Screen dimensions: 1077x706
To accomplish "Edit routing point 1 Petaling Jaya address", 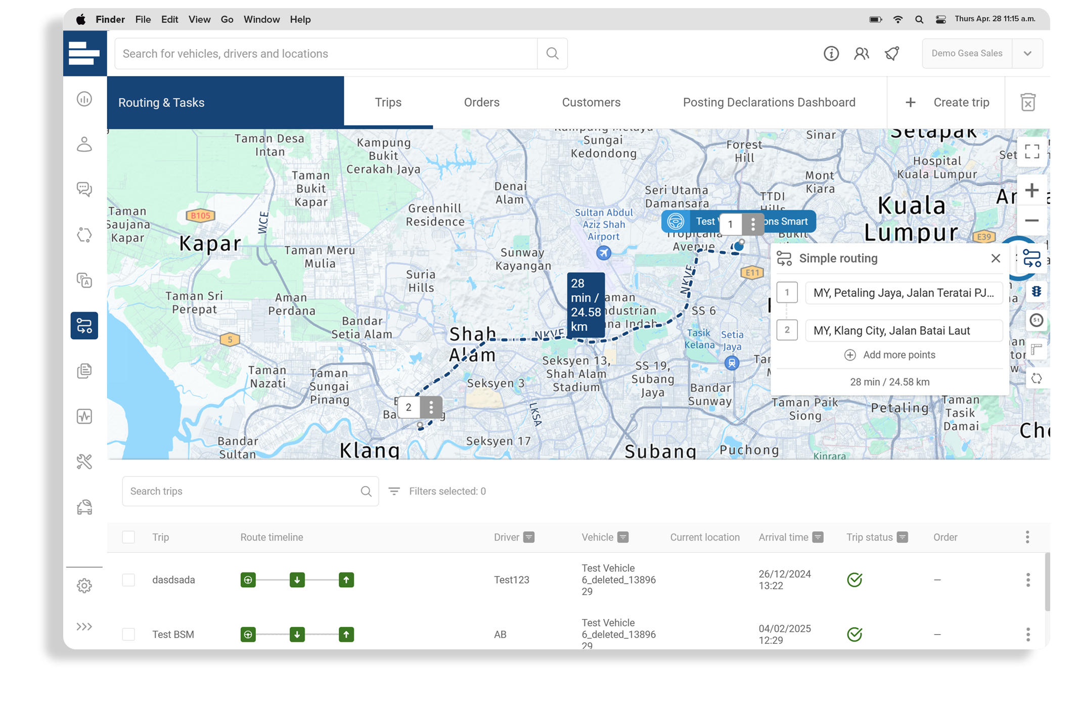I will click(x=904, y=293).
